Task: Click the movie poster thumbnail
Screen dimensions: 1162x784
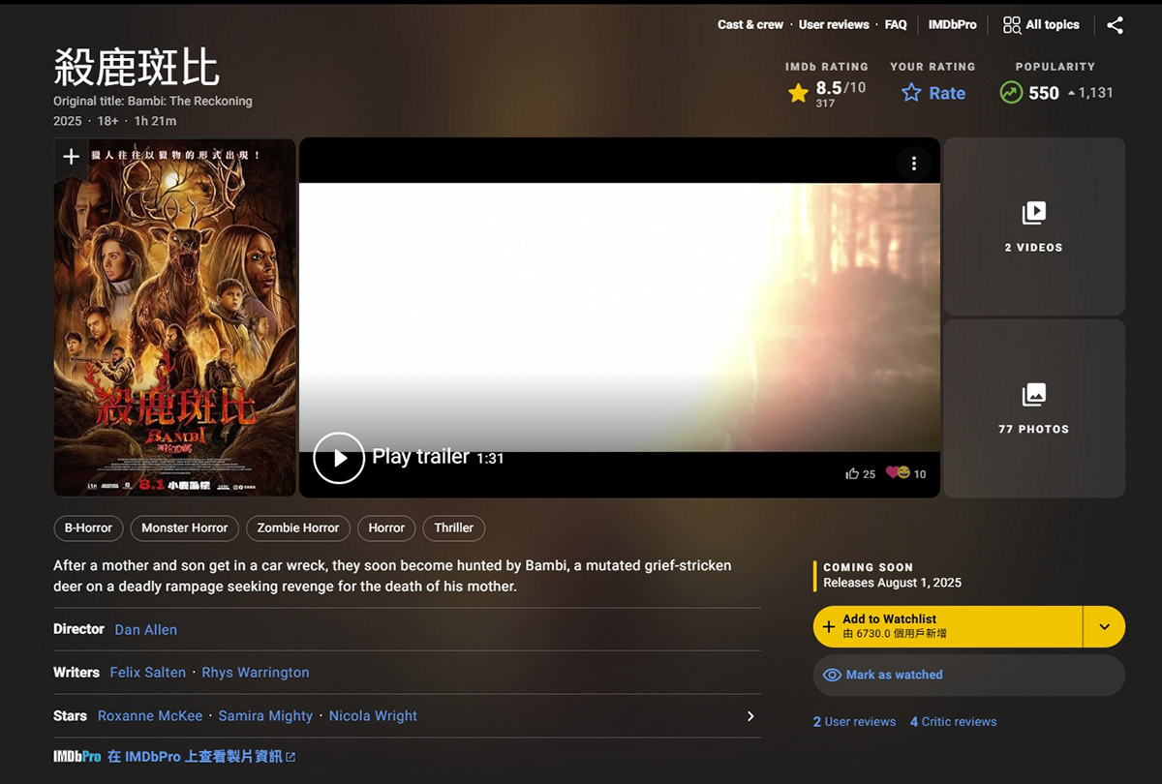Action: coord(174,317)
